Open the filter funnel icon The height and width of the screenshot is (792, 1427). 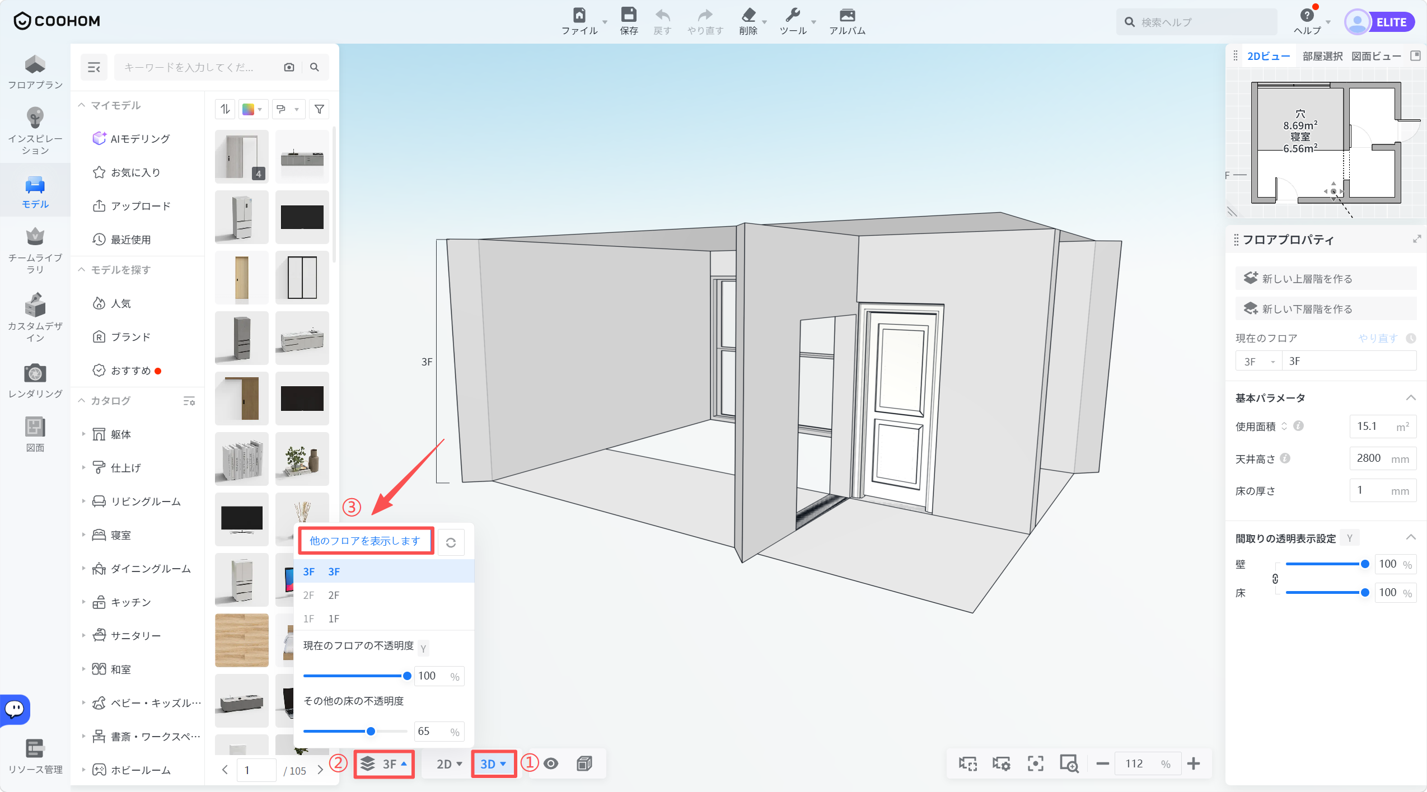click(319, 109)
